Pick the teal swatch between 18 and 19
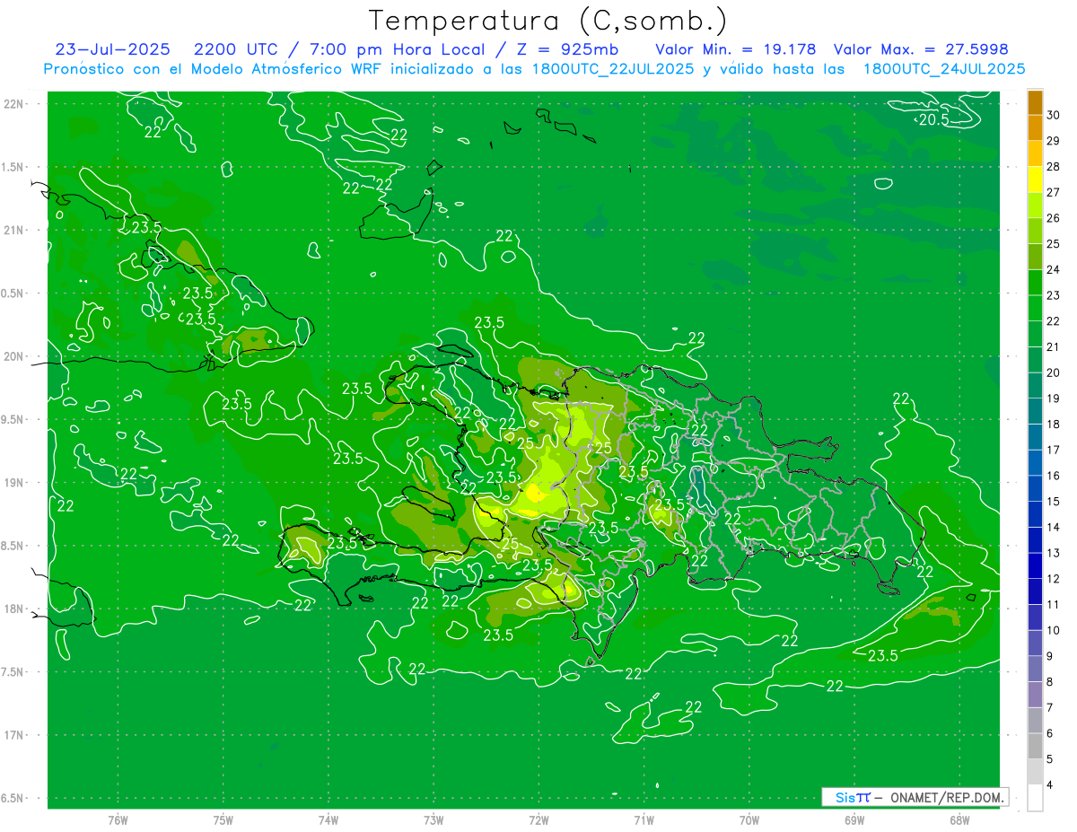 tap(1035, 411)
